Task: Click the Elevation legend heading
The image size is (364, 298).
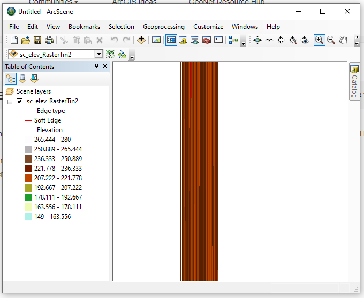Action: tap(50, 130)
